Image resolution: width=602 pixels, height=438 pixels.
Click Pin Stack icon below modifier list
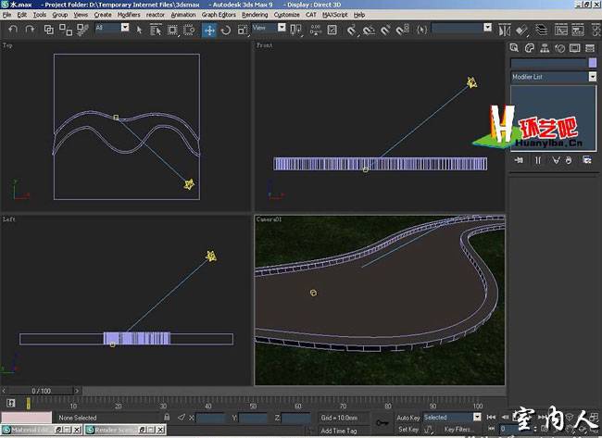(517, 159)
